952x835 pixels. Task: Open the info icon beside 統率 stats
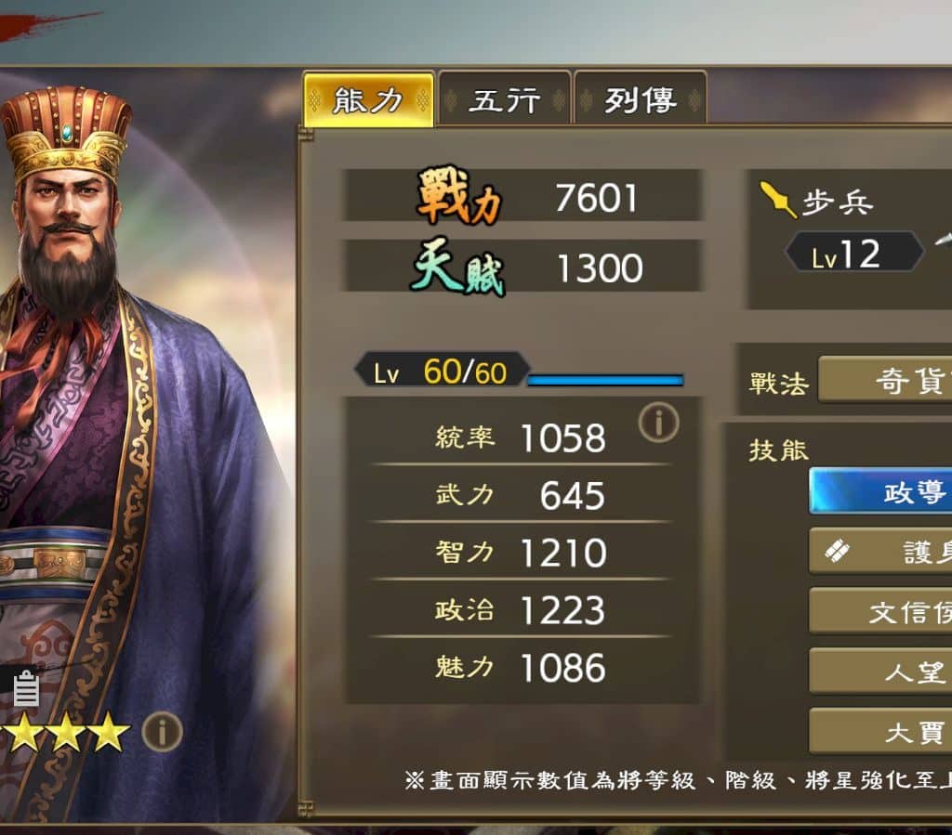point(659,422)
